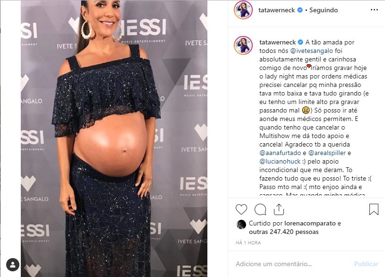Screen dimensions: 385x277
Task: Open lorenacomparato profile from likes
Action: [x=310, y=224]
